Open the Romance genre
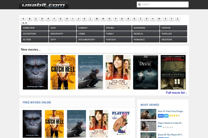 tap(146, 40)
